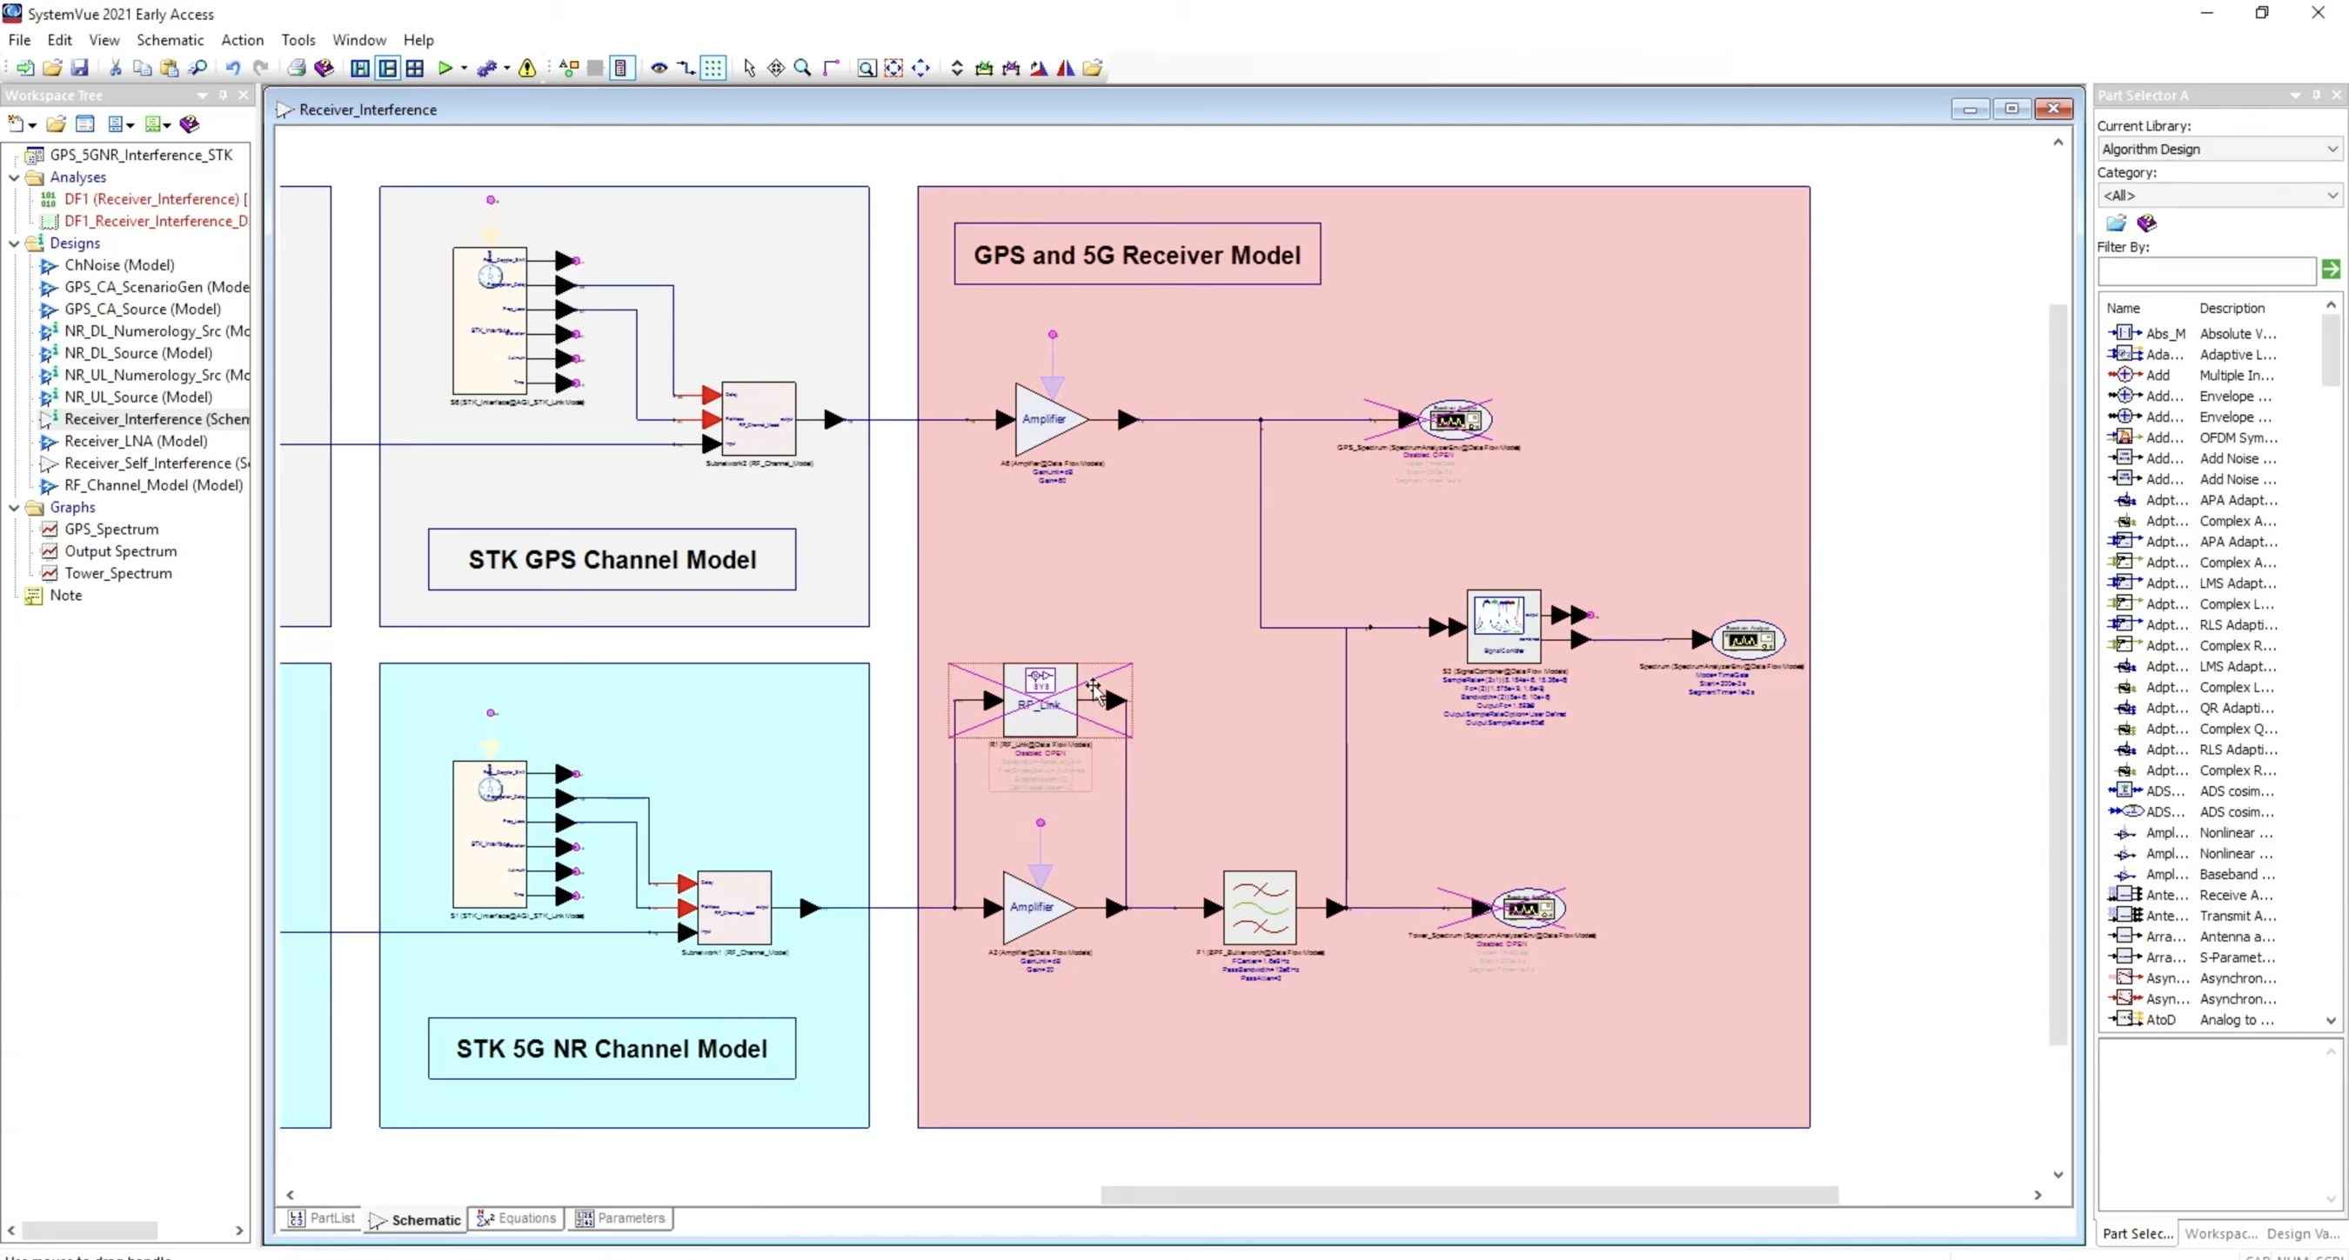Open workspace using the folder toolbar icon
This screenshot has width=2349, height=1260.
click(x=52, y=68)
